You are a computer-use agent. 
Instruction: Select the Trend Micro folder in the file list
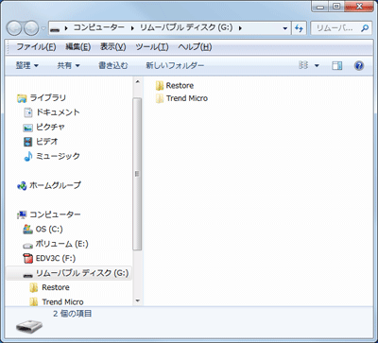(x=181, y=98)
